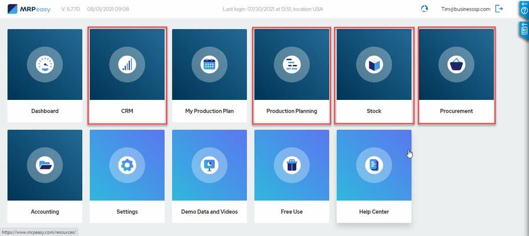This screenshot has width=529, height=236.
Task: Select the Dashboard label
Action: (45, 111)
